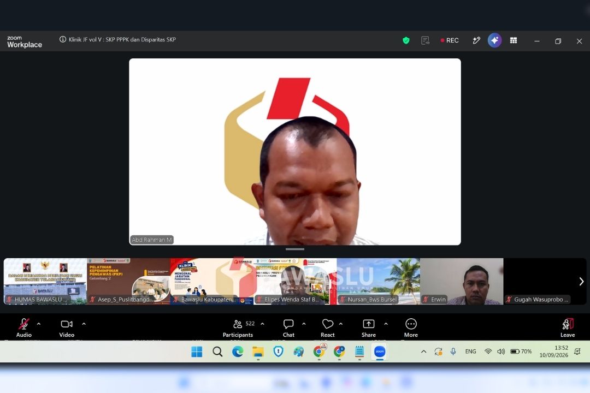Open Windows Search from the taskbar
The image size is (590, 393).
click(x=217, y=352)
